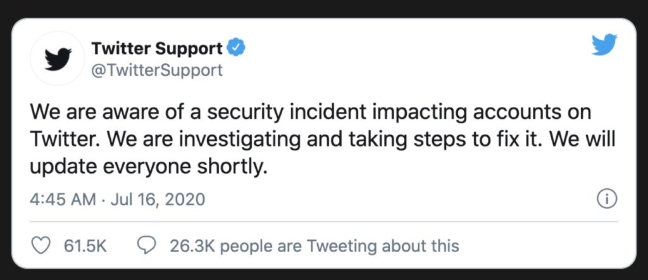This screenshot has height=280, width=648.
Task: Open the @TwitterSupport handle link
Action: [x=157, y=70]
